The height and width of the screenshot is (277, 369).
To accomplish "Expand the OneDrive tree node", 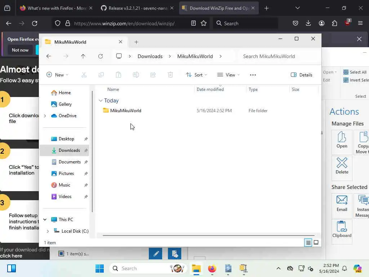I will (45, 116).
